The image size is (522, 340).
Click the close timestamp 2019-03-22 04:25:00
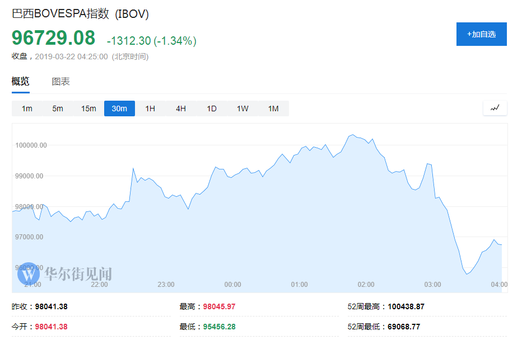72,57
